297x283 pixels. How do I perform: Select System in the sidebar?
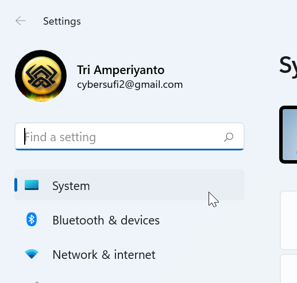pos(129,185)
